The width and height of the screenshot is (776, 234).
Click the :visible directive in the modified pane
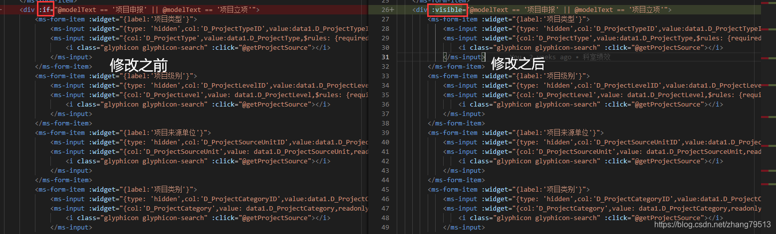(x=448, y=9)
